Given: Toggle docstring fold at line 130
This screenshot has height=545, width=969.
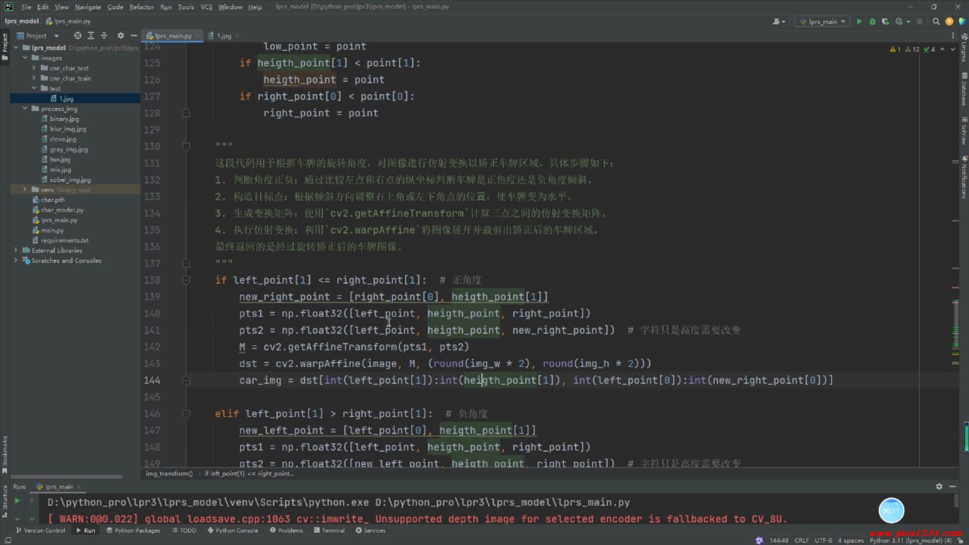Looking at the screenshot, I should point(186,146).
